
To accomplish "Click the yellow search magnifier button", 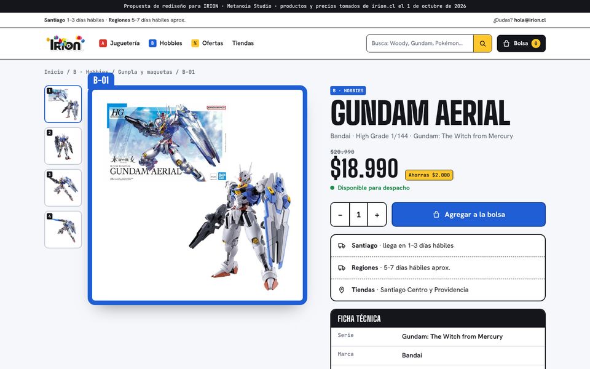I will click(482, 43).
